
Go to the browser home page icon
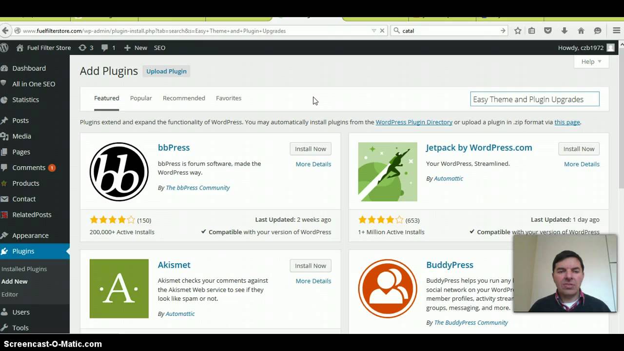(581, 31)
